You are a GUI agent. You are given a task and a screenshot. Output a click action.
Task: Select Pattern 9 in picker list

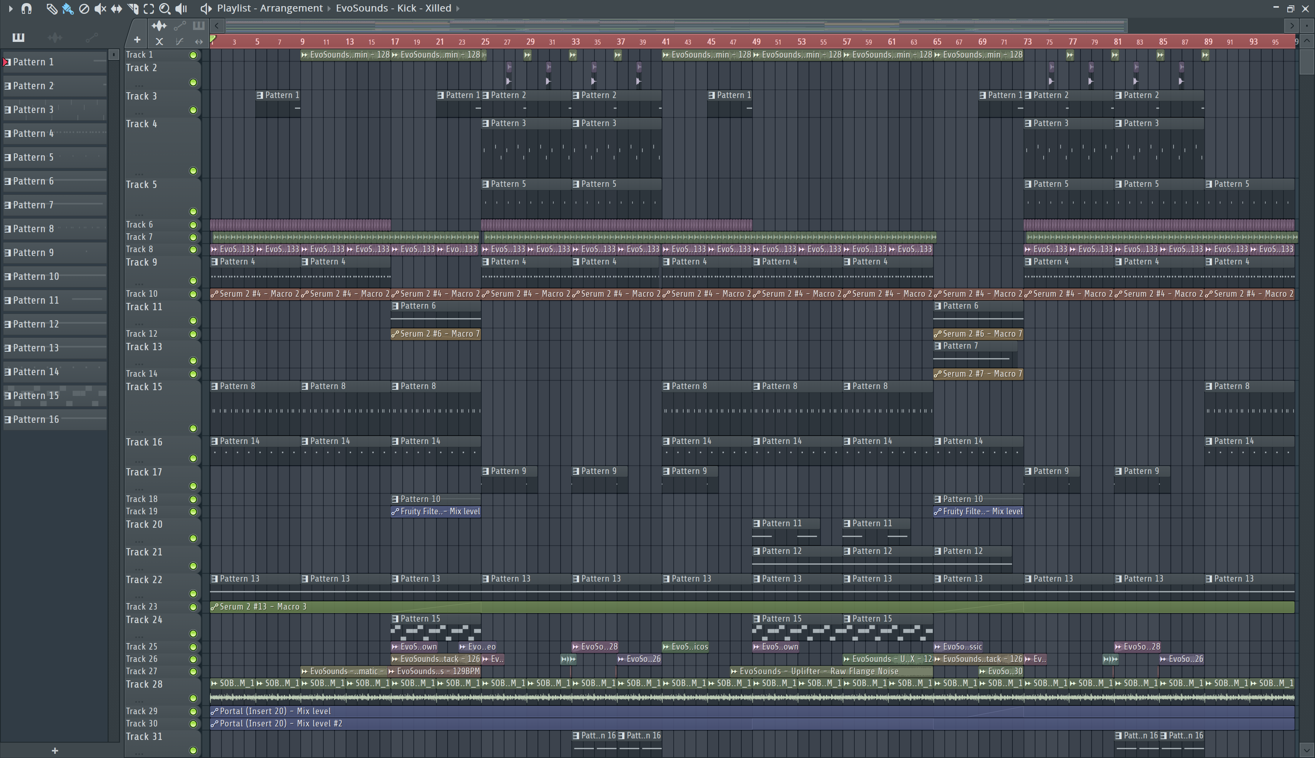coord(55,253)
